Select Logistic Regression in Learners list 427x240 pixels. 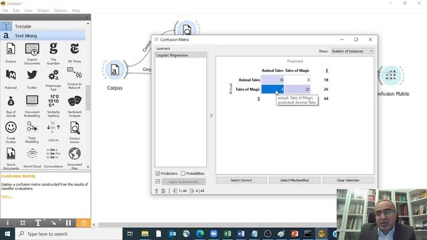coord(181,55)
